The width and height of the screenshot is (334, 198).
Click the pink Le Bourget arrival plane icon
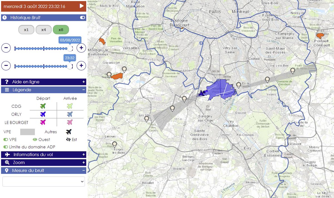[x=70, y=122]
